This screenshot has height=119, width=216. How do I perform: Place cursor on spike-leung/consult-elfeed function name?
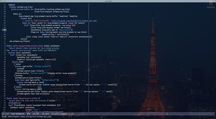(x=25, y=98)
